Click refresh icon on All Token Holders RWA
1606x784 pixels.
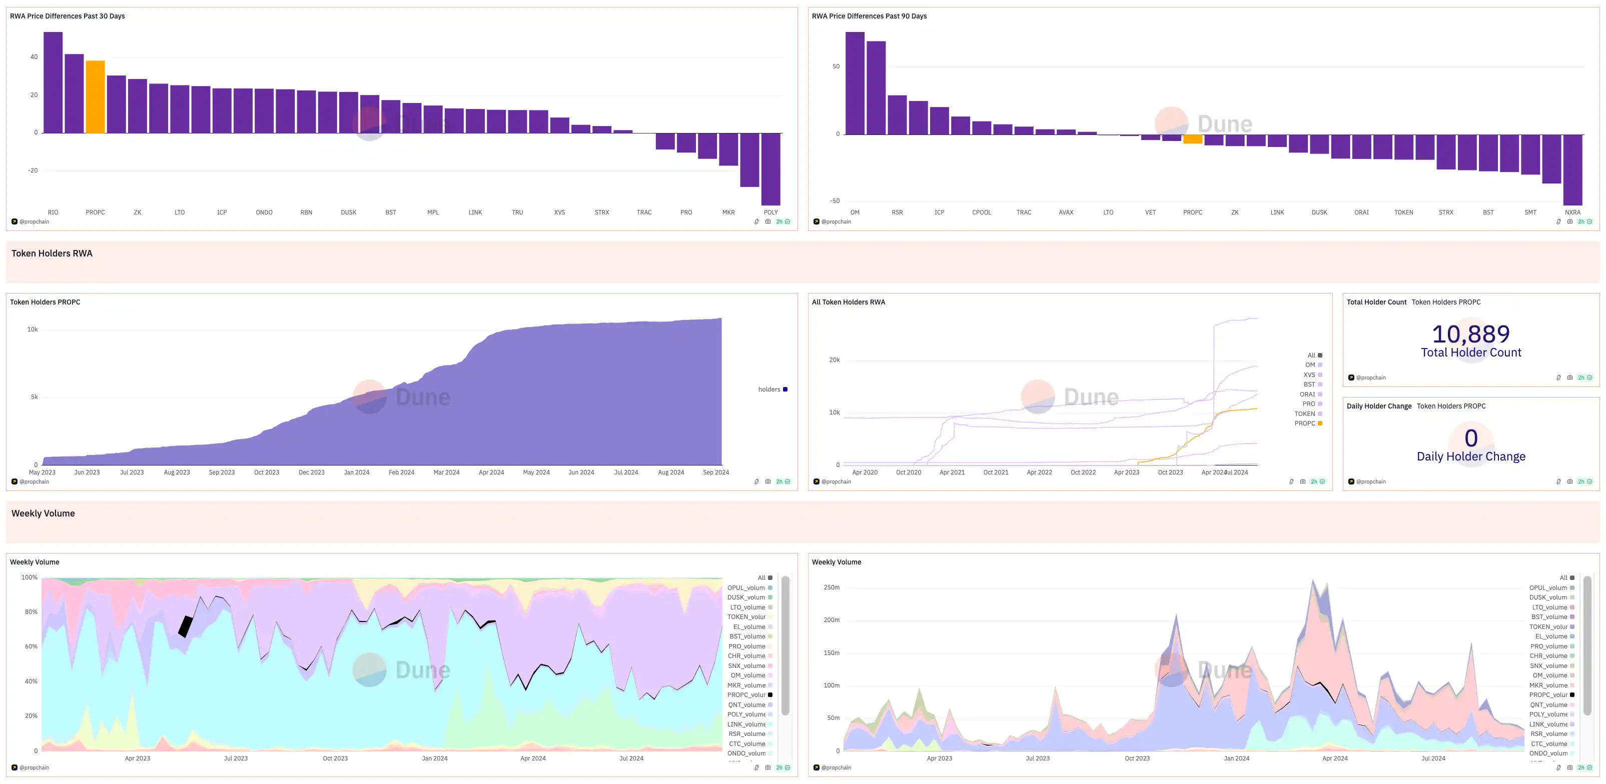(x=1291, y=481)
